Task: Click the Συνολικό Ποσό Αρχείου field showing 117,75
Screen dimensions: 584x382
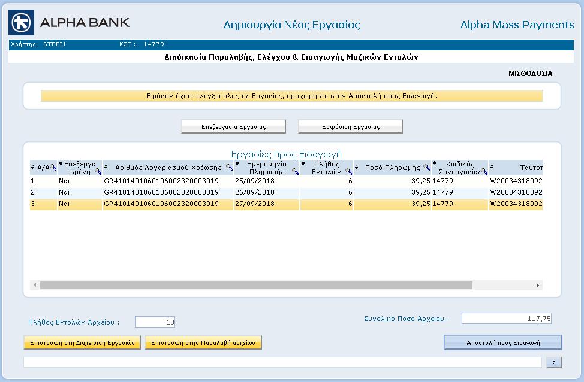Action: point(507,319)
